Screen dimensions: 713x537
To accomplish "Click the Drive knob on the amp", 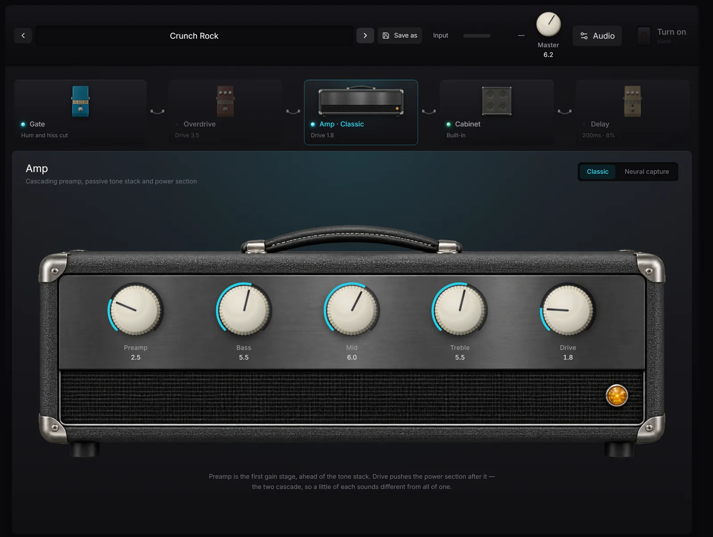I will pos(568,309).
